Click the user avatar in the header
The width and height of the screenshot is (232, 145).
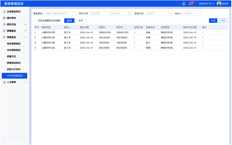219,4
